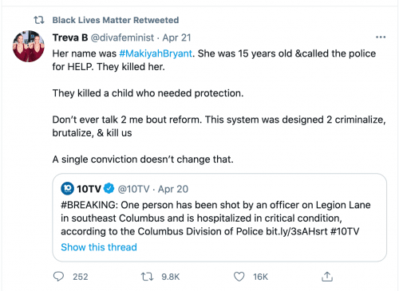Open Treva B's profile picture
The height and width of the screenshot is (291, 399).
pyautogui.click(x=29, y=46)
